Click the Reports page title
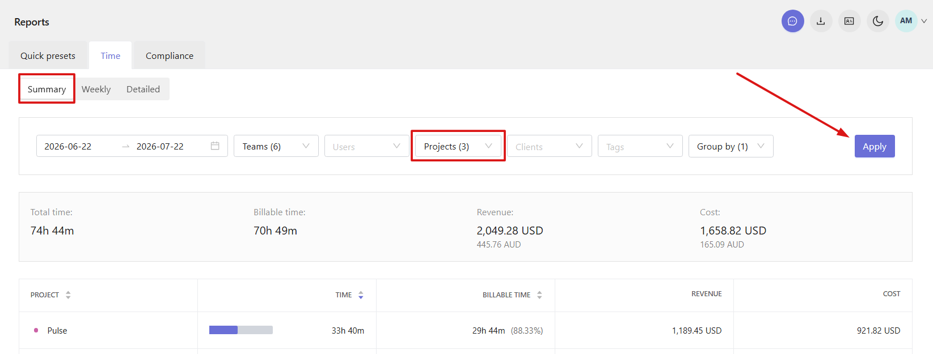The width and height of the screenshot is (933, 354). 32,22
